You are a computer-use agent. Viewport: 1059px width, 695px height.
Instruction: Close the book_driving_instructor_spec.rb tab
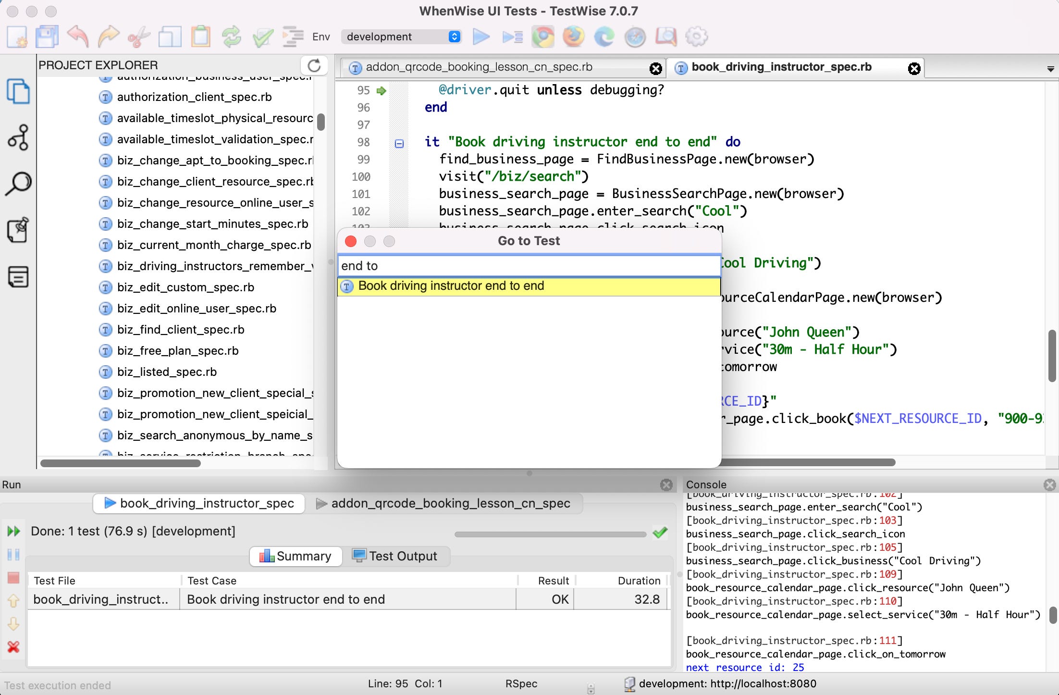click(914, 69)
